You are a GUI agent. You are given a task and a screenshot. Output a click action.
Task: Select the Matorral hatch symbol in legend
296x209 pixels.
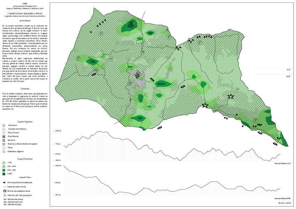point(3,140)
